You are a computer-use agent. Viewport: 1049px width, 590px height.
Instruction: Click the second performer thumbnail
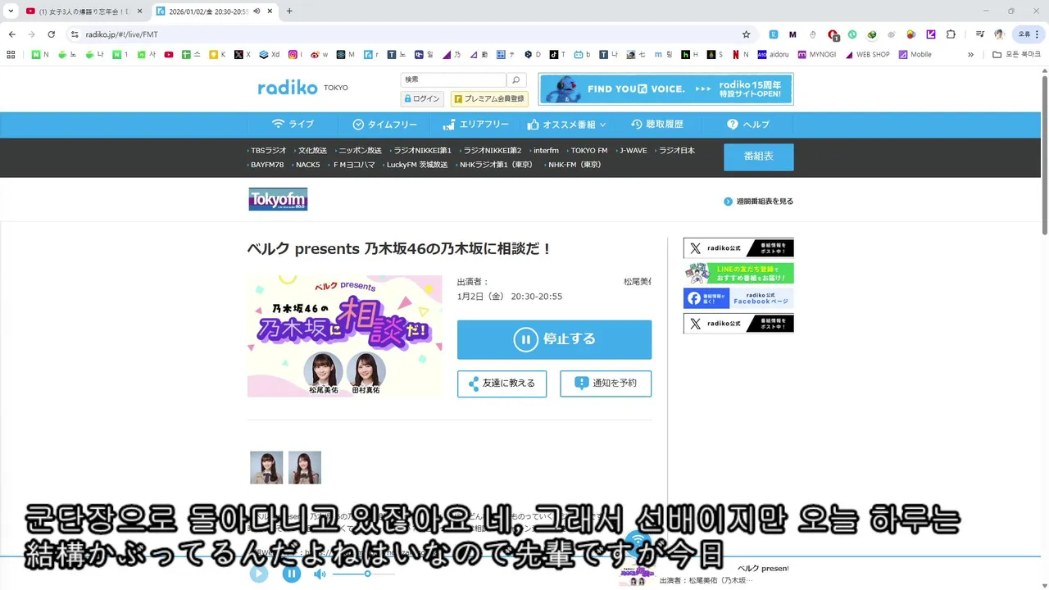305,467
